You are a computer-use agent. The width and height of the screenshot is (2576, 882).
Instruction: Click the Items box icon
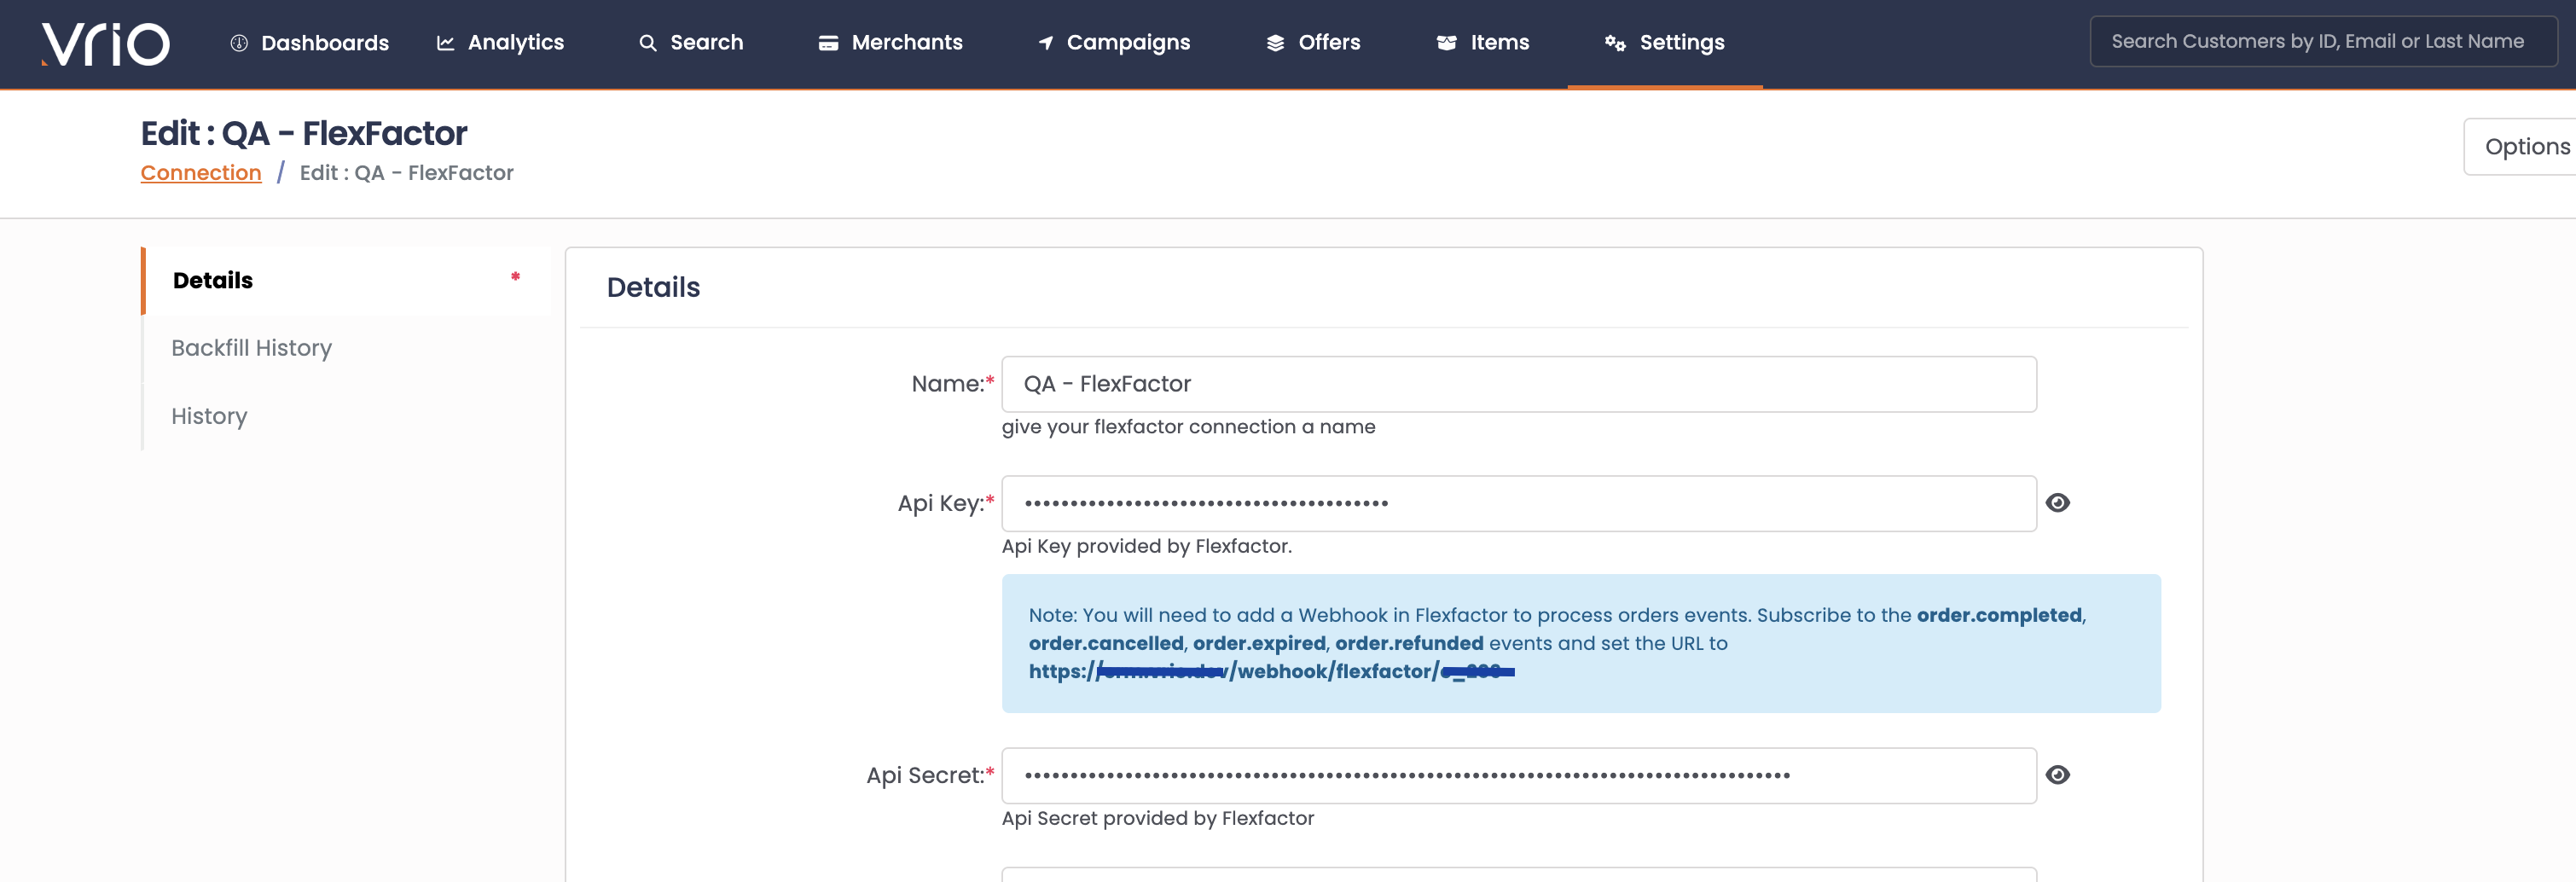click(1447, 43)
